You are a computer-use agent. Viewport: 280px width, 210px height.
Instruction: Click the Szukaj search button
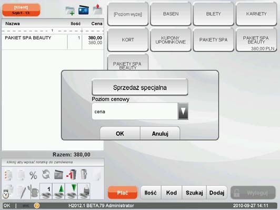(194, 193)
